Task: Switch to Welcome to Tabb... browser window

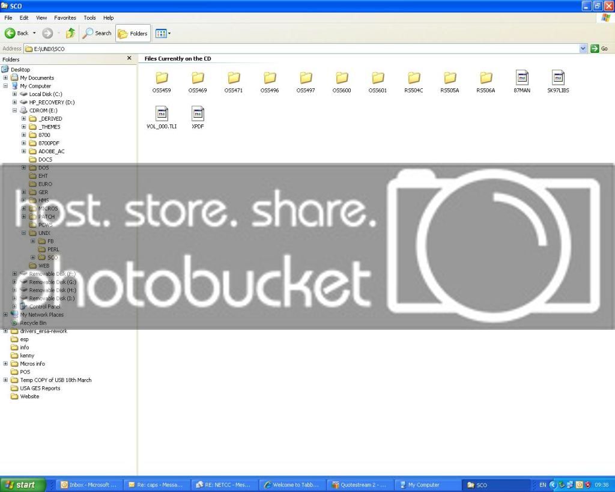Action: coord(294,485)
